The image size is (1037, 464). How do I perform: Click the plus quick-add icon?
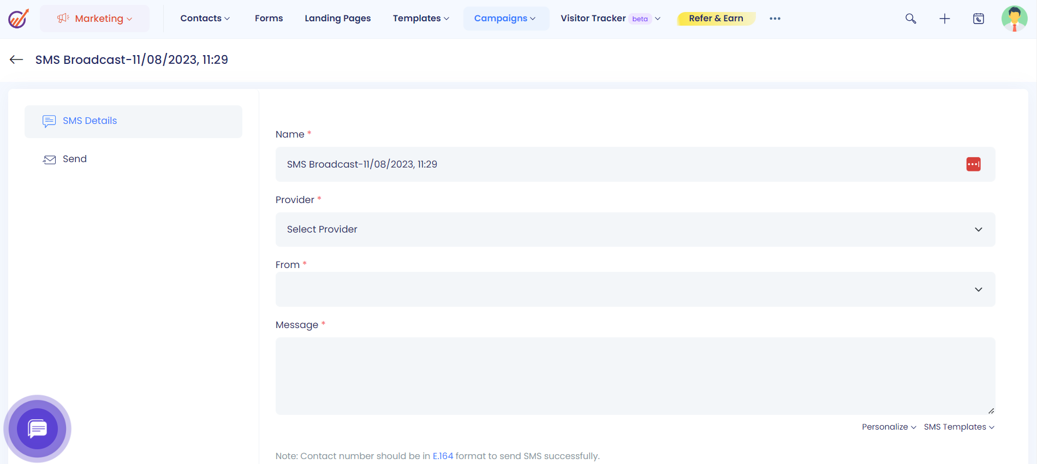pyautogui.click(x=944, y=19)
